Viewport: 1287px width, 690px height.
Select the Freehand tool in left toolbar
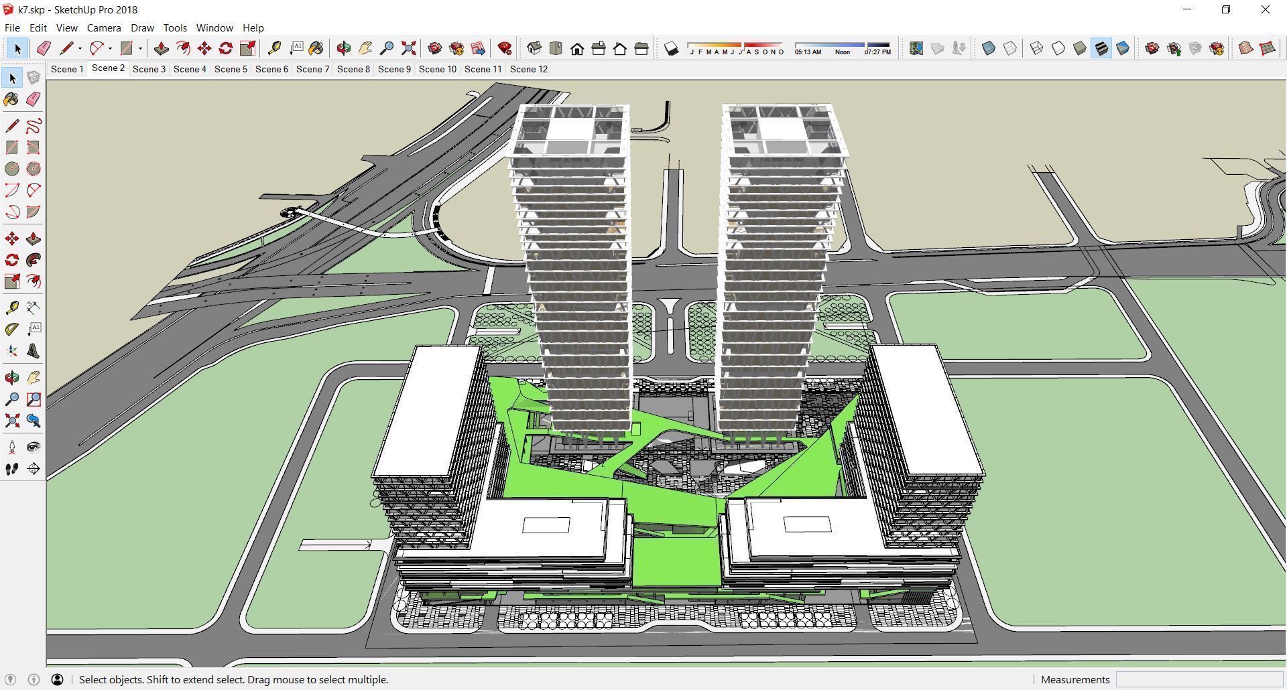(34, 126)
